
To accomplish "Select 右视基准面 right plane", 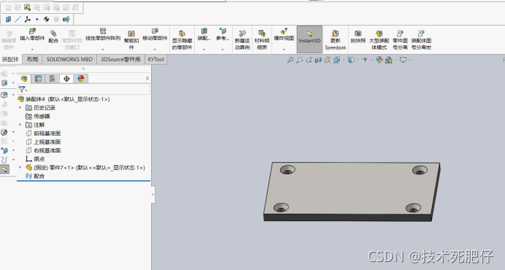I will coord(43,150).
